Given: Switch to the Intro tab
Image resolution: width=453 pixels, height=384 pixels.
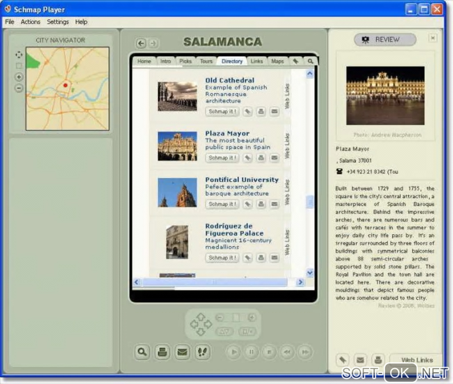Looking at the screenshot, I should pyautogui.click(x=166, y=61).
